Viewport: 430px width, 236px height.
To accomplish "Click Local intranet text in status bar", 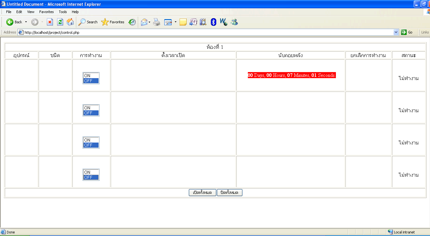I will coord(404,232).
